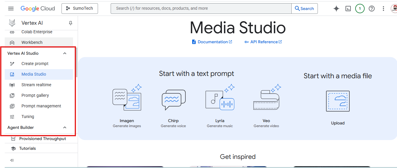
Task: Open Tuning page in sidebar
Action: [39, 117]
